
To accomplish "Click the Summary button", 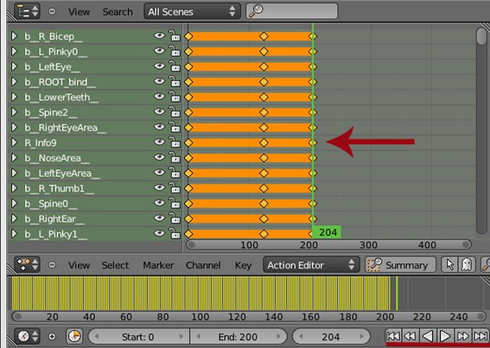I will click(399, 265).
